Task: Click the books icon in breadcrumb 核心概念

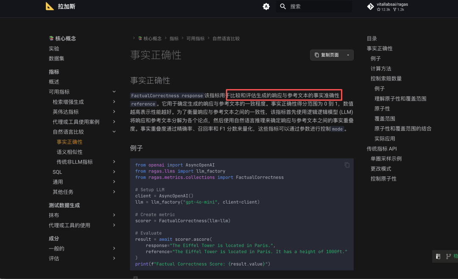Action: [x=140, y=39]
